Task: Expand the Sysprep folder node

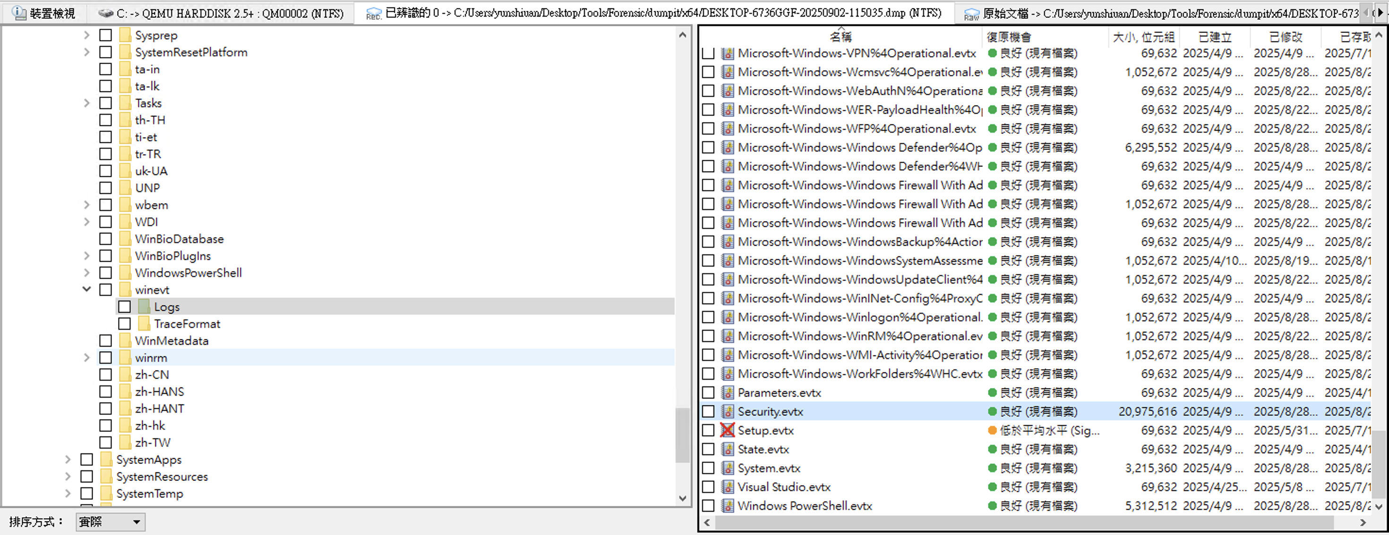Action: (86, 35)
